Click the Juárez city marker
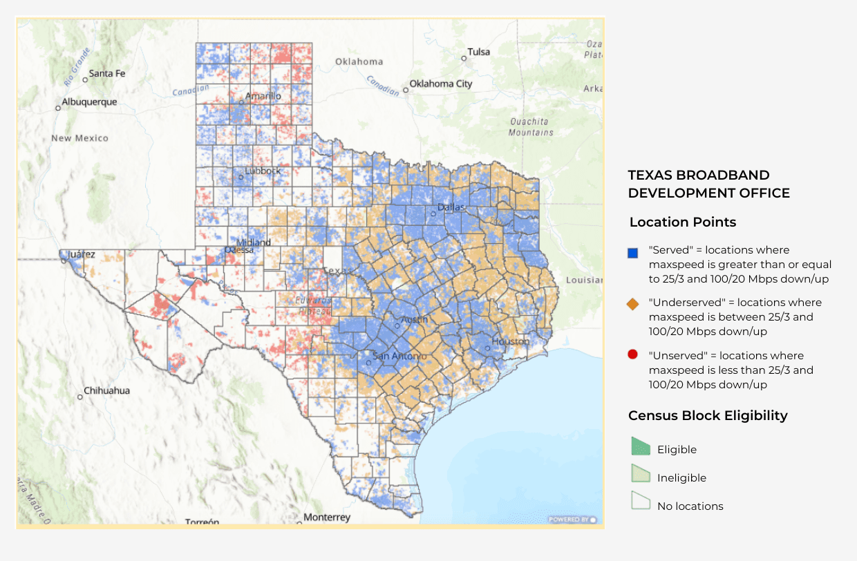The height and width of the screenshot is (561, 857). (64, 261)
